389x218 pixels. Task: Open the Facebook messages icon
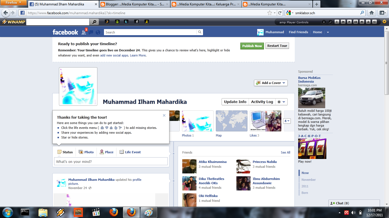point(91,32)
